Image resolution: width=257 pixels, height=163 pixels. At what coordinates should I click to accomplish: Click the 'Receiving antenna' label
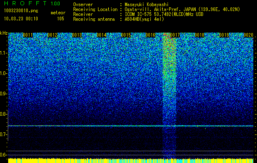94,19
